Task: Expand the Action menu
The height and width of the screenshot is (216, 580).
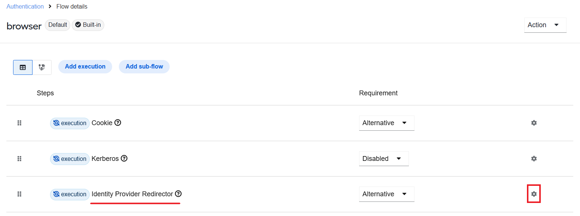Action: click(x=545, y=25)
